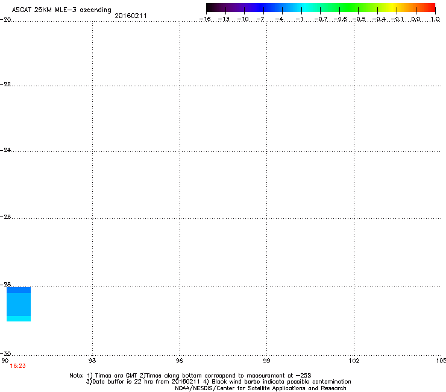Click the -7 colorbar label
446x392 pixels.
pyautogui.click(x=260, y=19)
